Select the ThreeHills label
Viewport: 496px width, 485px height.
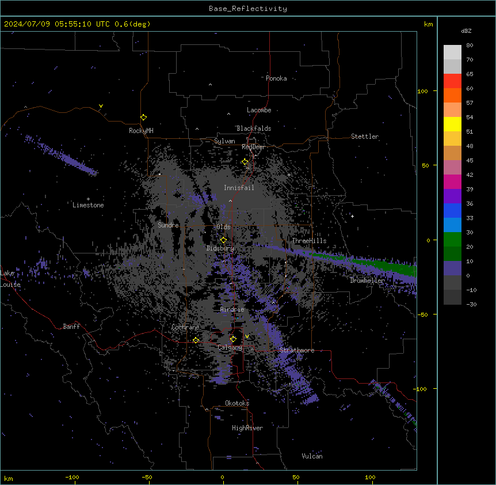(309, 241)
